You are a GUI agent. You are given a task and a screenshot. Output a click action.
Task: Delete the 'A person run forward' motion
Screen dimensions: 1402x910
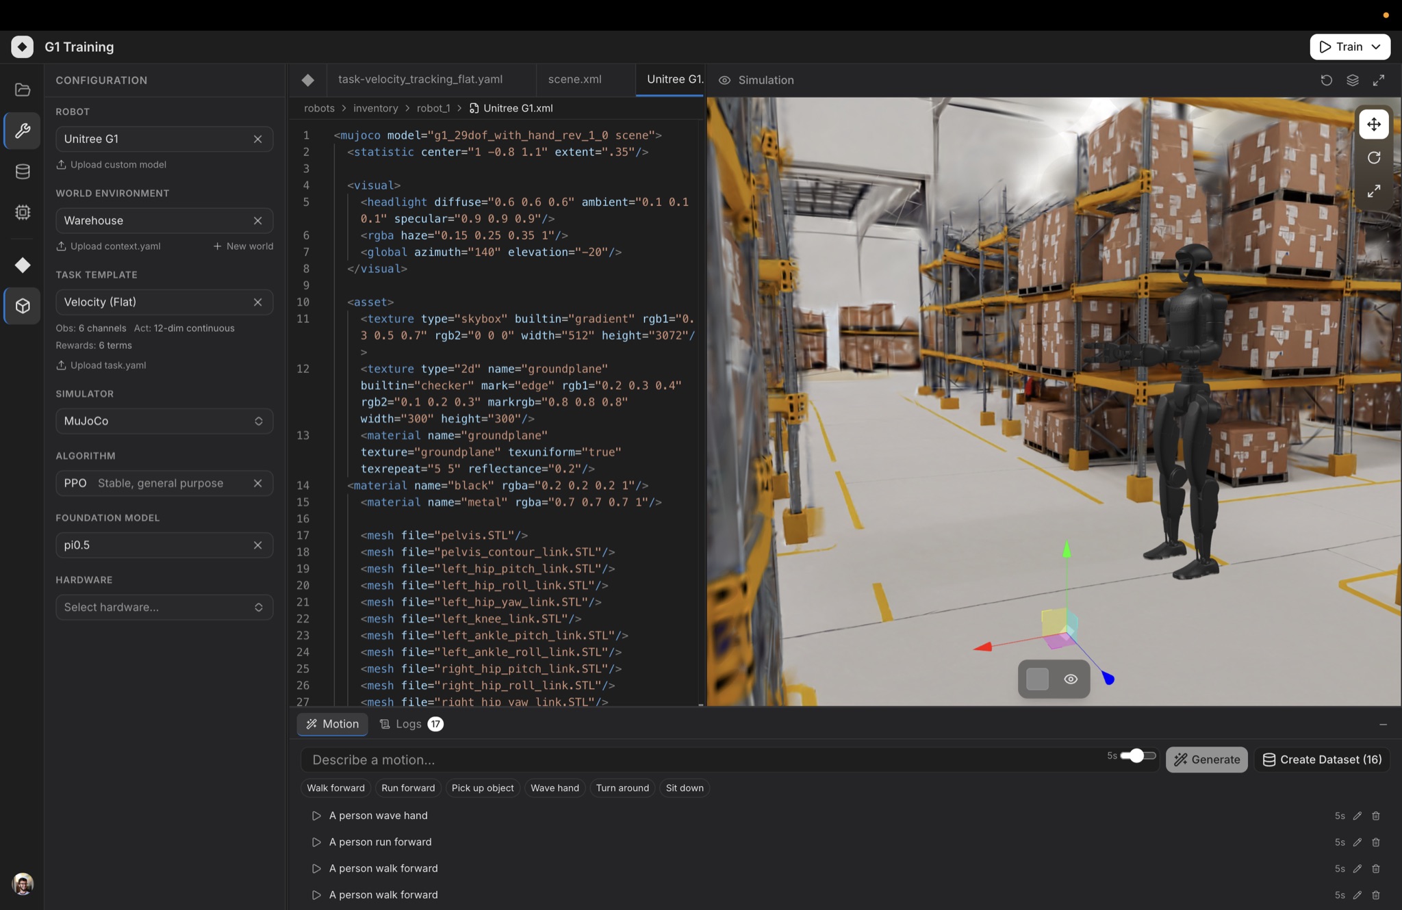[x=1377, y=842]
